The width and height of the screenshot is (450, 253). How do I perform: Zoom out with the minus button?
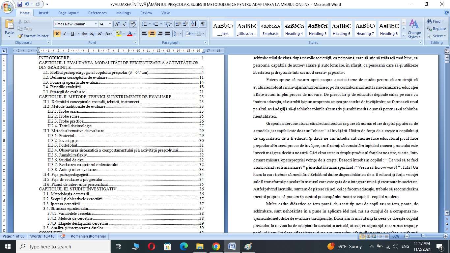(407, 236)
